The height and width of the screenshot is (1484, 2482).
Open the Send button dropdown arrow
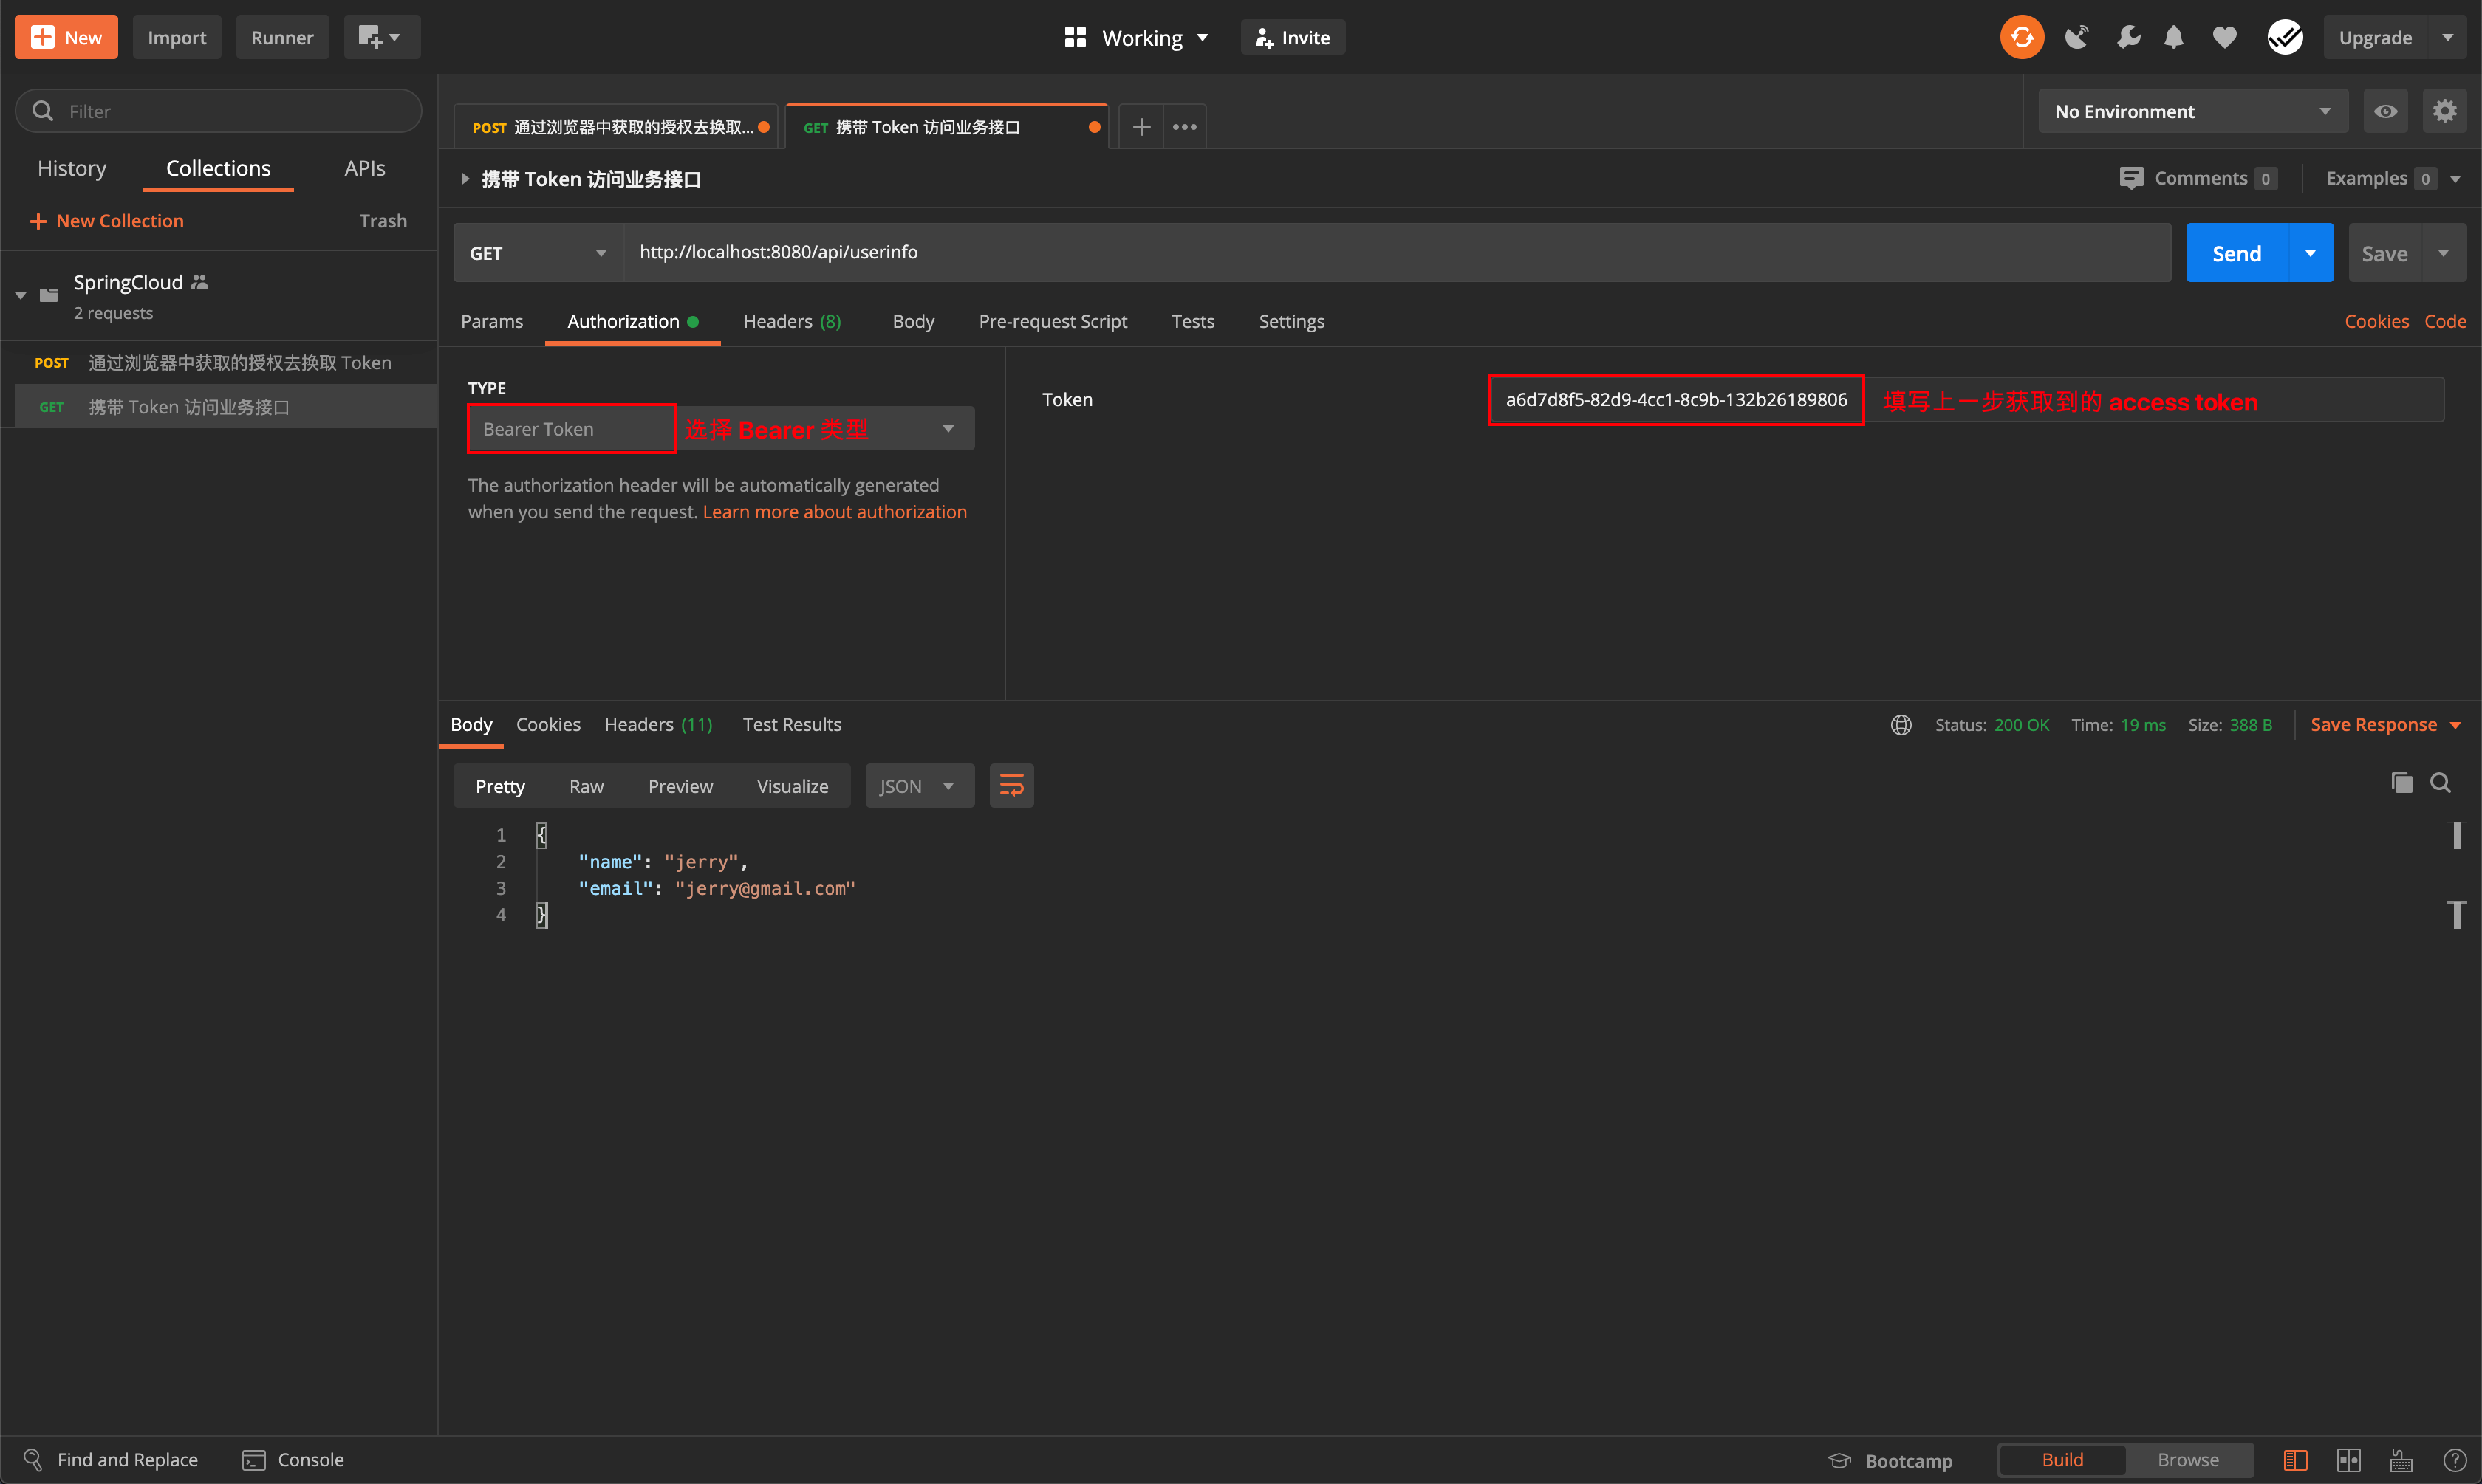(2311, 253)
